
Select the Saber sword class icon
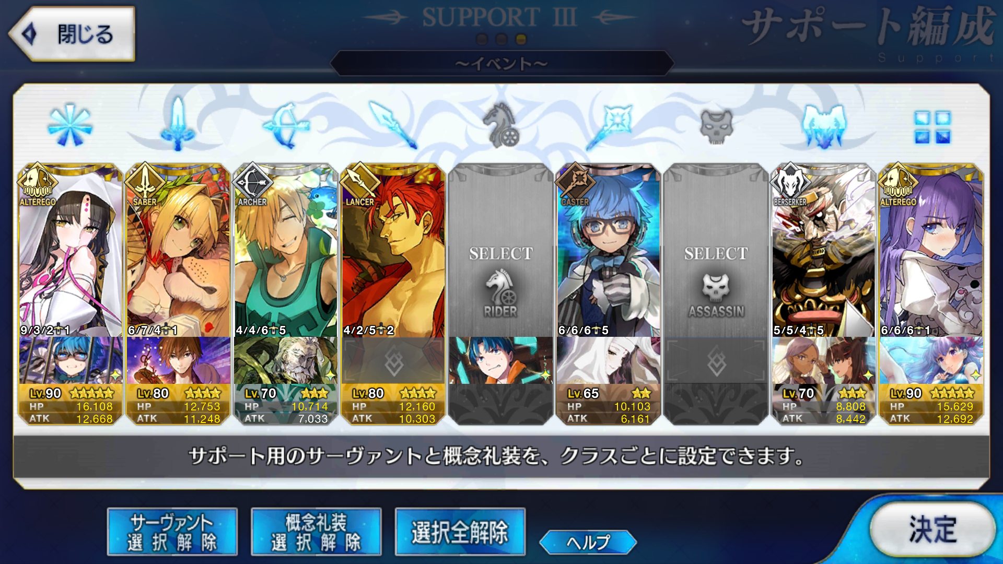[x=178, y=124]
